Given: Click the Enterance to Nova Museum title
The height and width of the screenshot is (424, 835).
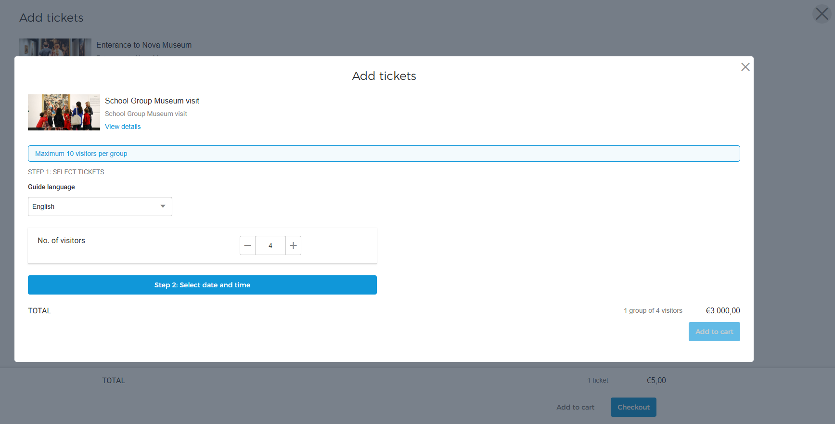Looking at the screenshot, I should [144, 45].
